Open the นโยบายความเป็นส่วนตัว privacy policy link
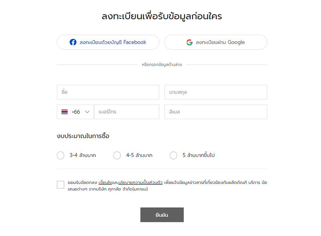Screen dimensions: 321x236 pyautogui.click(x=140, y=182)
